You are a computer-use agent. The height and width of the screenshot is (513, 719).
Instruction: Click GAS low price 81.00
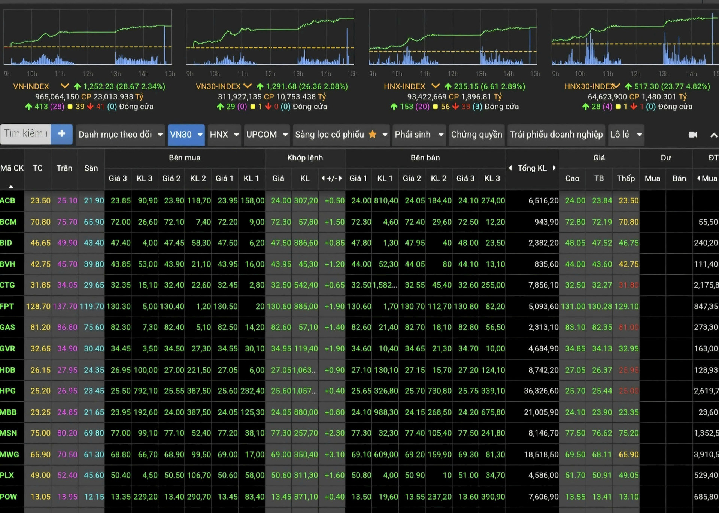point(629,328)
